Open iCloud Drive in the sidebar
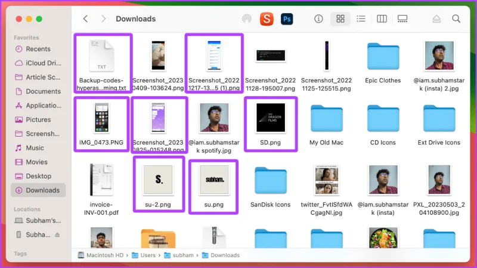Viewport: 477px width, 268px height. point(38,63)
